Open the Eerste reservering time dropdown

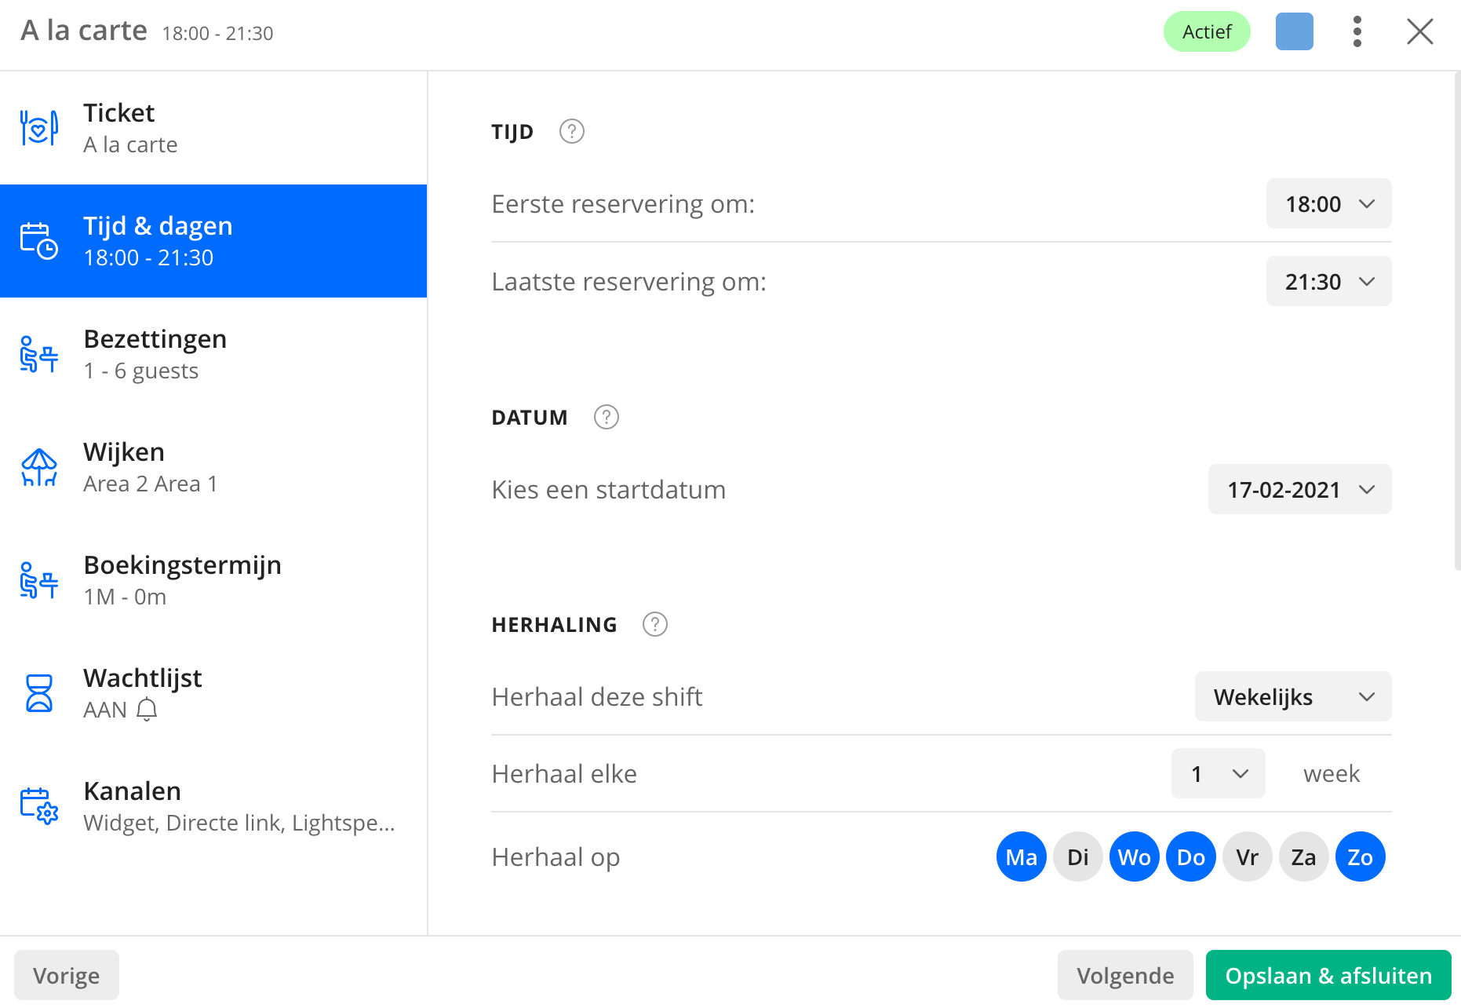[x=1329, y=203]
